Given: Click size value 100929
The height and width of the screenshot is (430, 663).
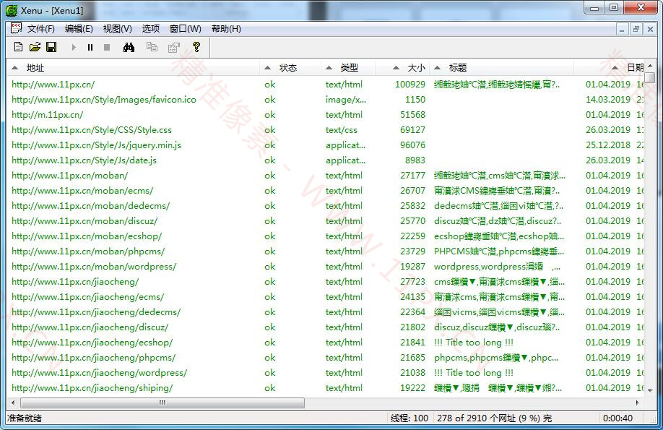Looking at the screenshot, I should point(410,85).
